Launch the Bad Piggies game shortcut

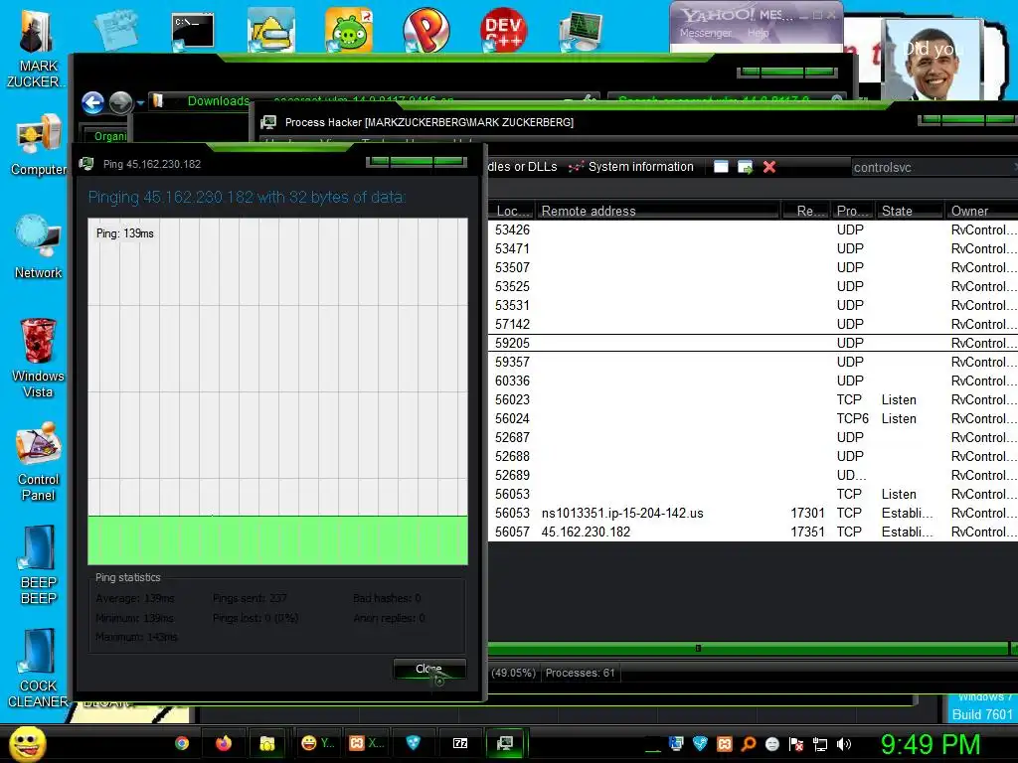click(x=349, y=30)
